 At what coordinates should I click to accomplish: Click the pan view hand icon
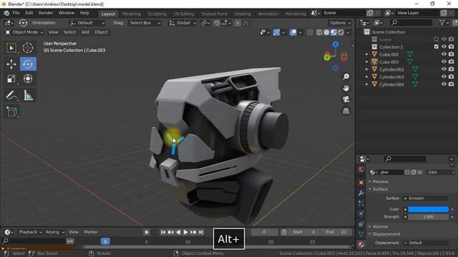coord(346,88)
